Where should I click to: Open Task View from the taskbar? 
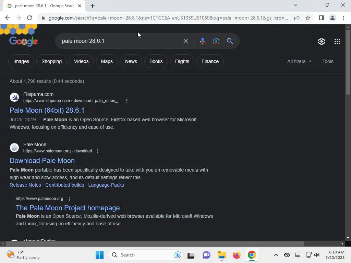click(x=191, y=255)
